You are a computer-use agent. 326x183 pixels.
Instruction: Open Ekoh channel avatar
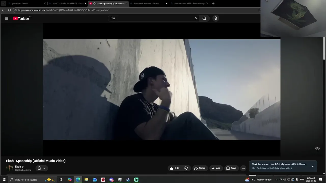pyautogui.click(x=9, y=168)
